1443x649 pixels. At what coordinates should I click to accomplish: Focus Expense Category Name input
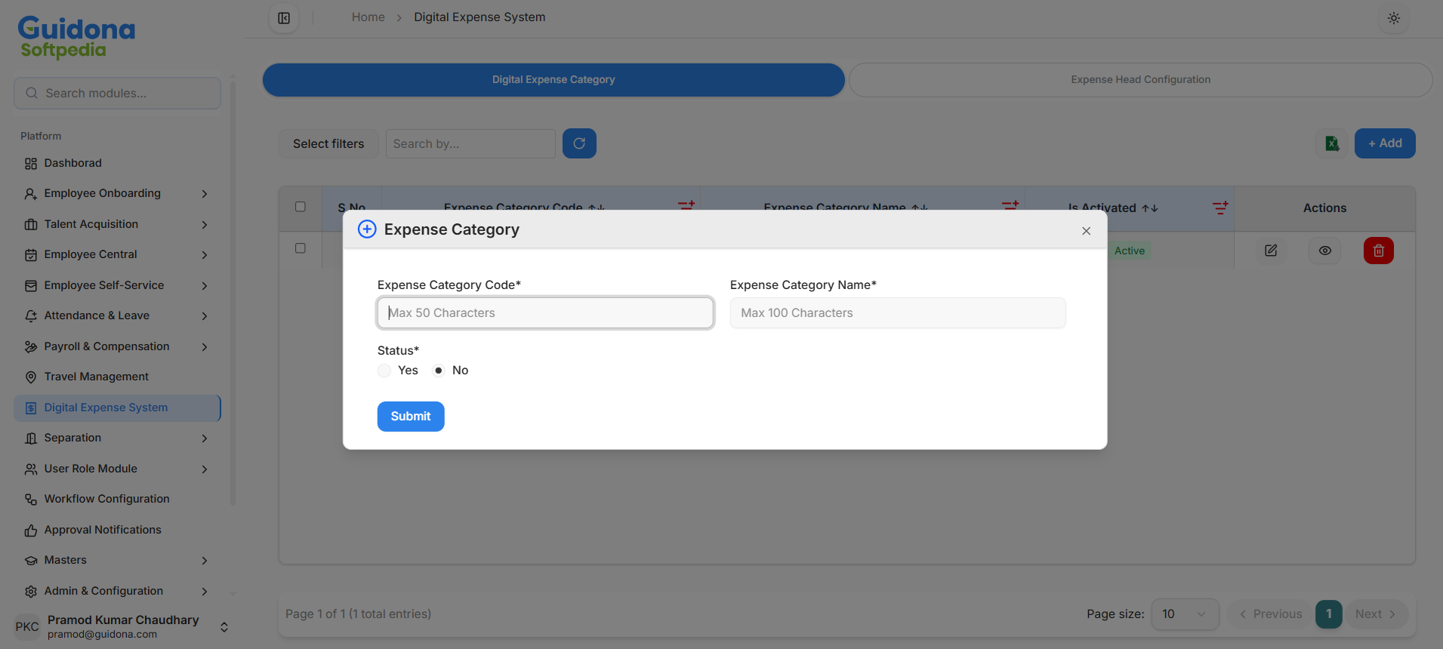click(x=898, y=312)
